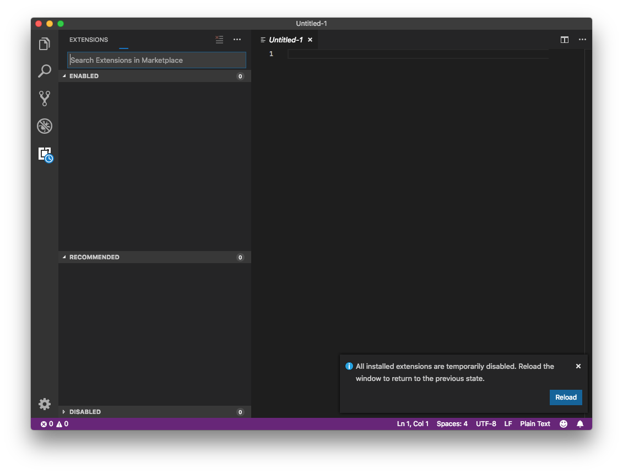The width and height of the screenshot is (623, 474).
Task: Click the Reload button in the notification
Action: (x=566, y=397)
